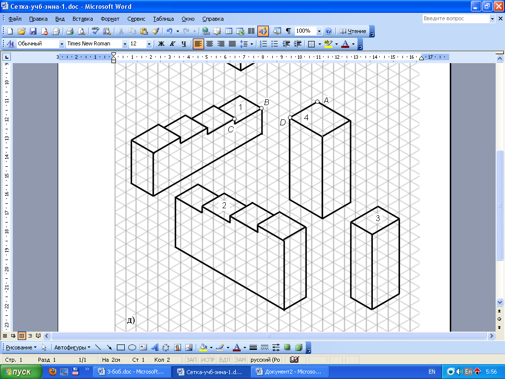Viewport: 505px width, 379px height.
Task: Apply fill color paint bucket
Action: (x=203, y=347)
